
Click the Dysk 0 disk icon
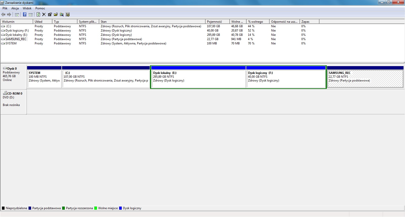[5, 68]
